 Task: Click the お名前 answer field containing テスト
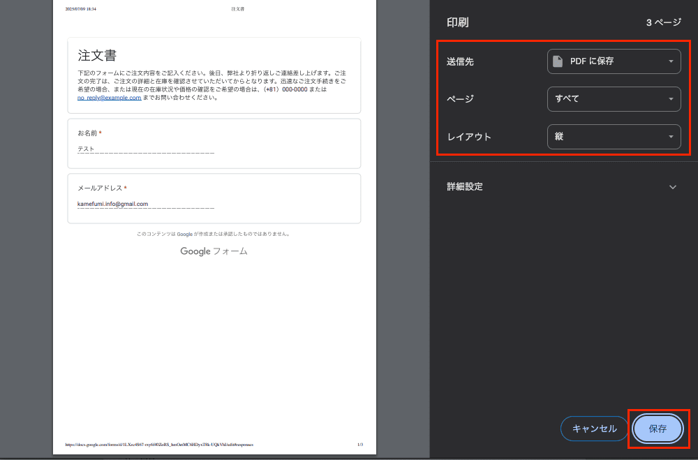pos(145,149)
